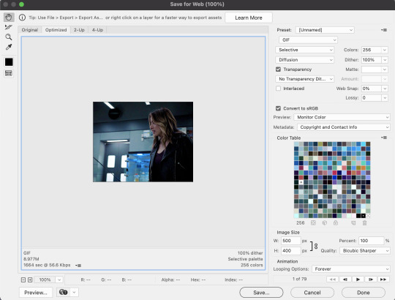The image size is (395, 300).
Task: Switch to the 2-Up tab
Action: 79,30
